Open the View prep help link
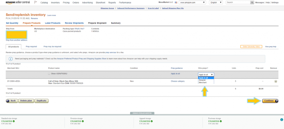 point(271,47)
